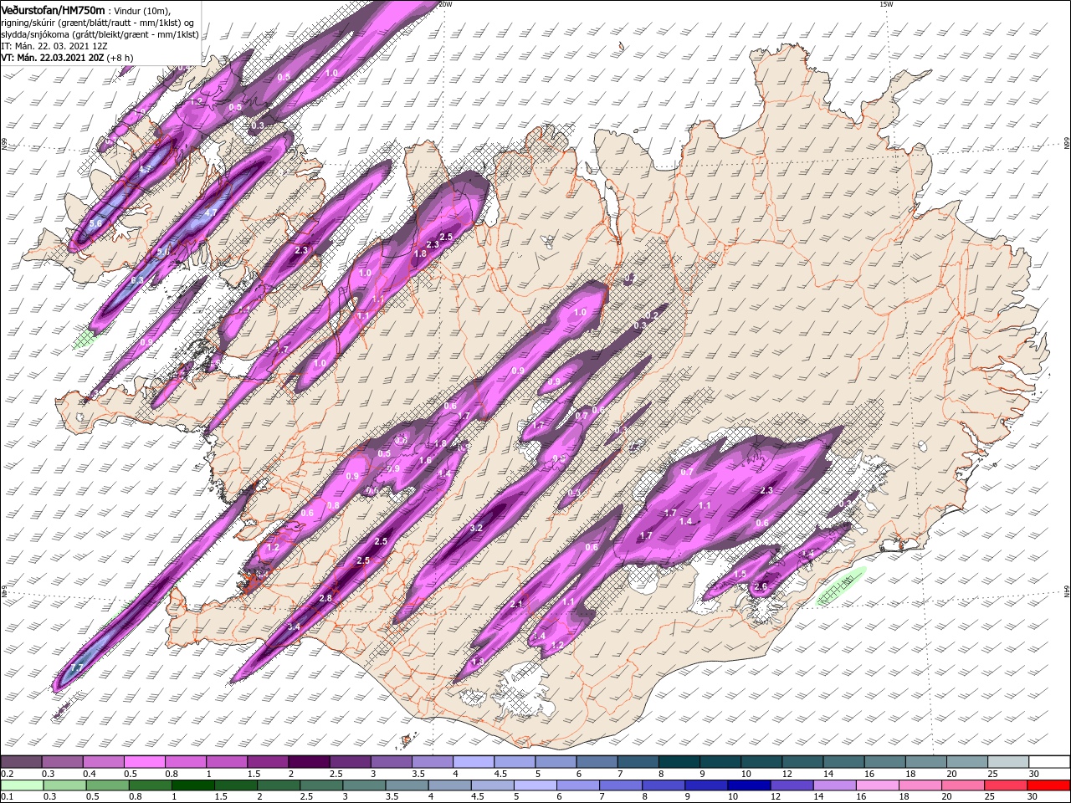Screen dimensions: 1071x803
Task: Pick the light gray 25 swatch, top legend row
Action: [x=1007, y=762]
